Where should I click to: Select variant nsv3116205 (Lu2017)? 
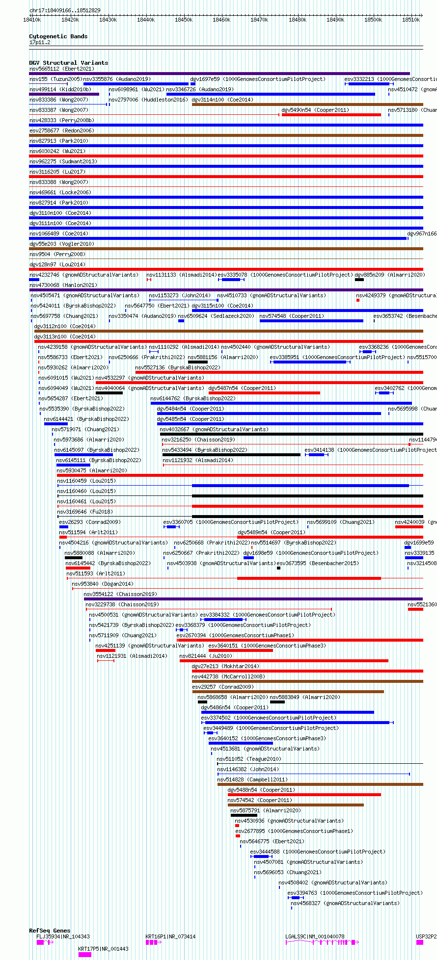click(x=57, y=172)
